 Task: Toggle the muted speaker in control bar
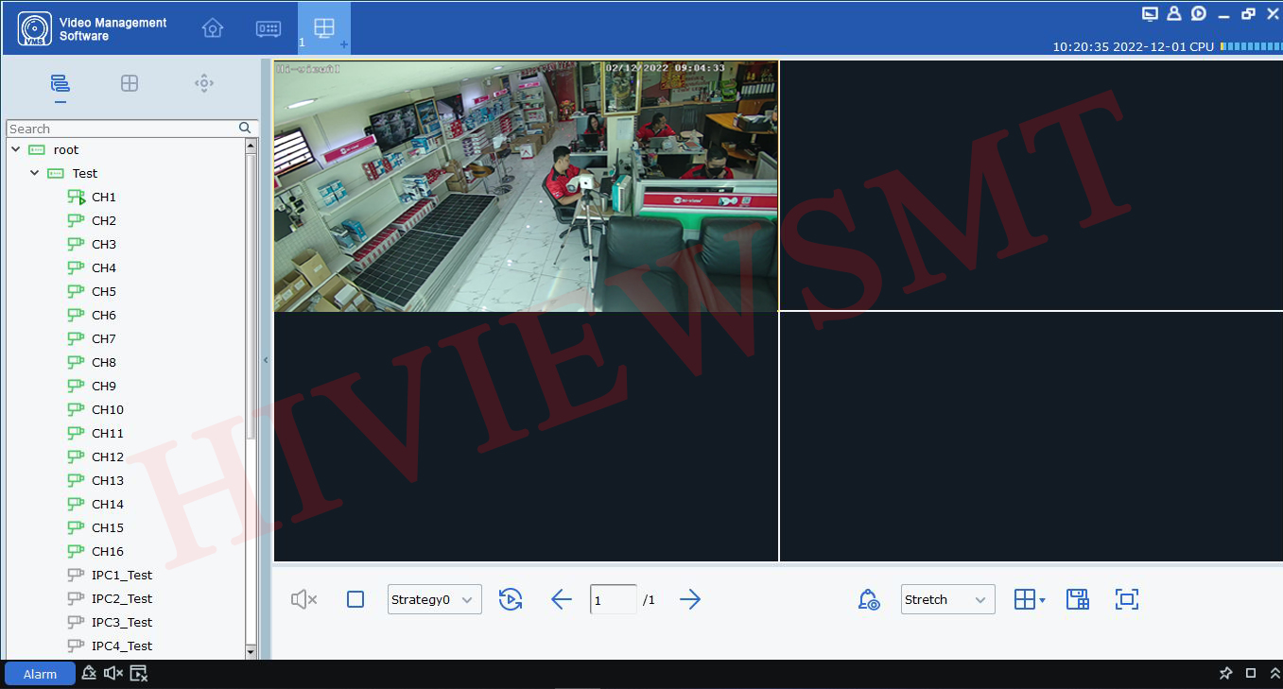point(303,599)
